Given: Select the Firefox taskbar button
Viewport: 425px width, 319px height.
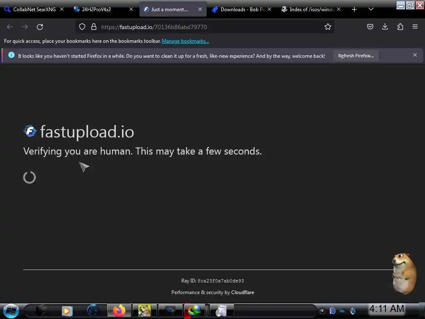Looking at the screenshot, I should click(119, 311).
